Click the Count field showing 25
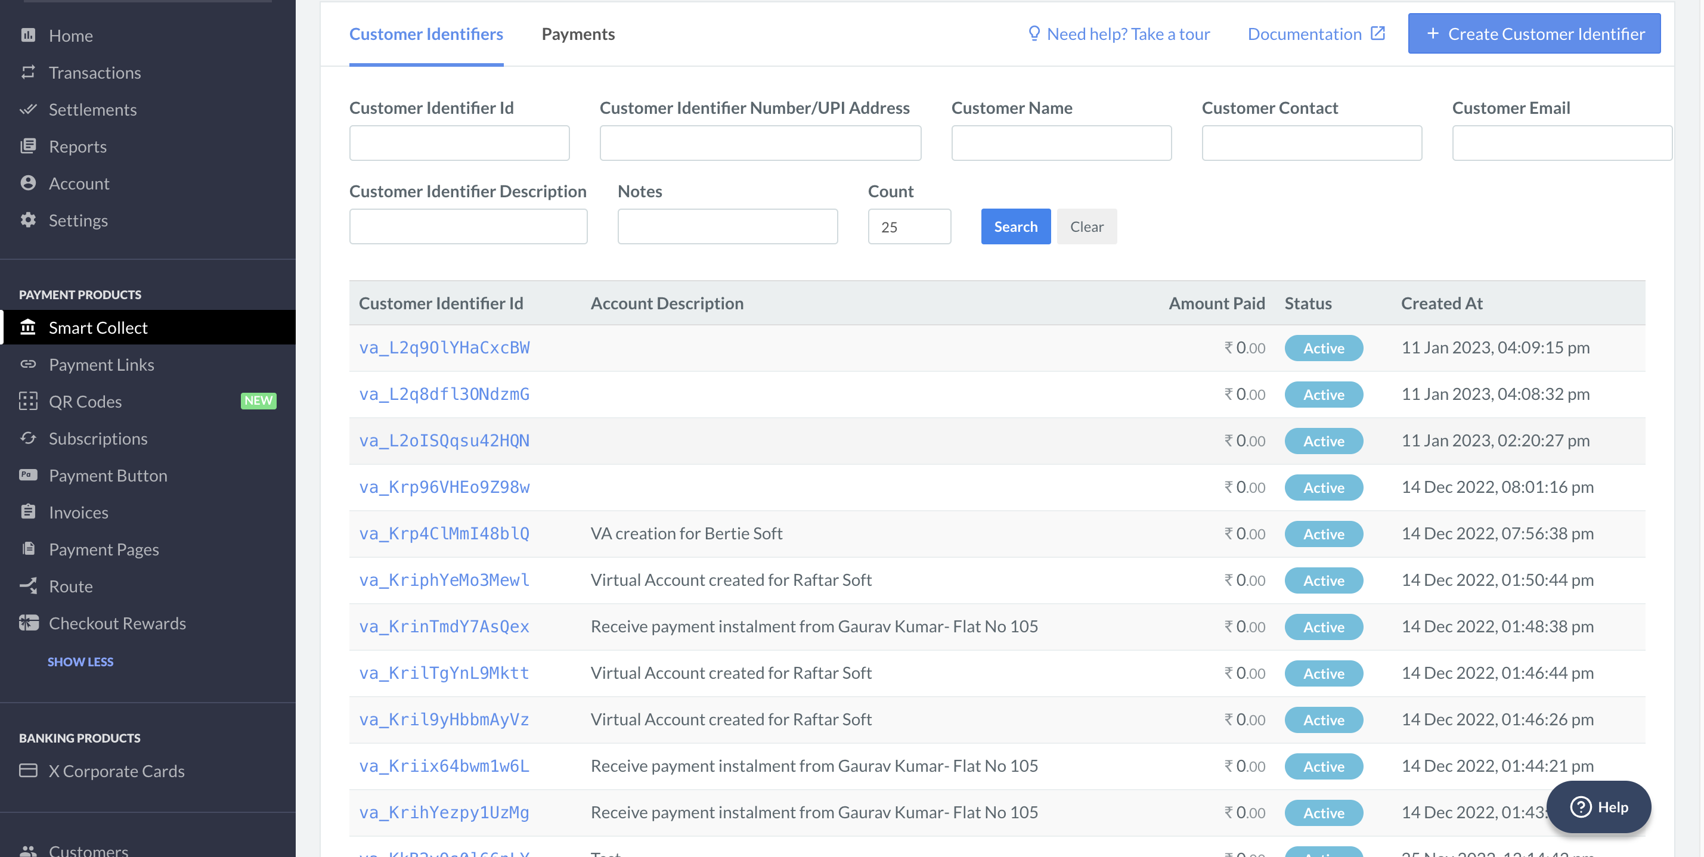This screenshot has height=857, width=1704. (910, 226)
